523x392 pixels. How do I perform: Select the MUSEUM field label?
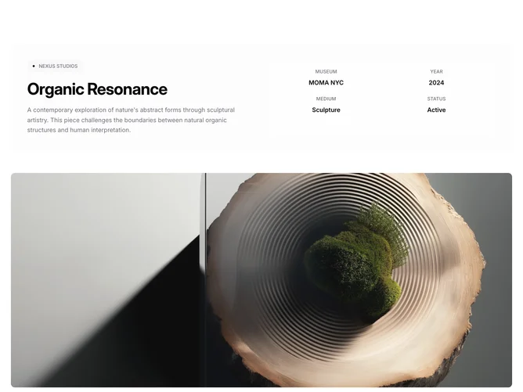click(326, 71)
